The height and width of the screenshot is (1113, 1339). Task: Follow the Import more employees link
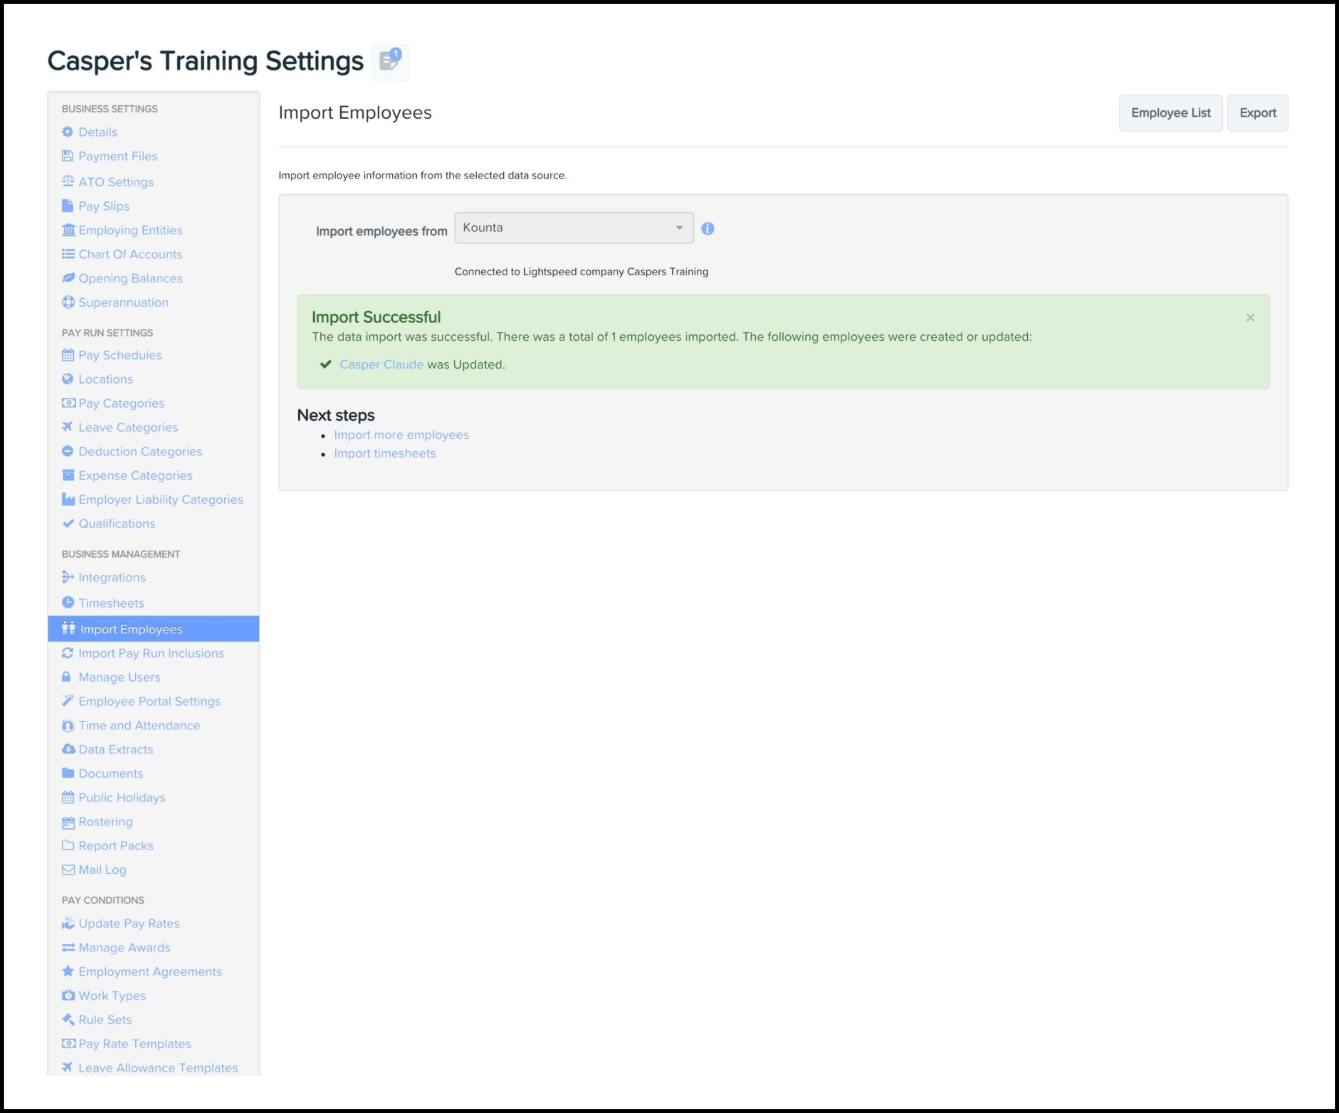[401, 435]
